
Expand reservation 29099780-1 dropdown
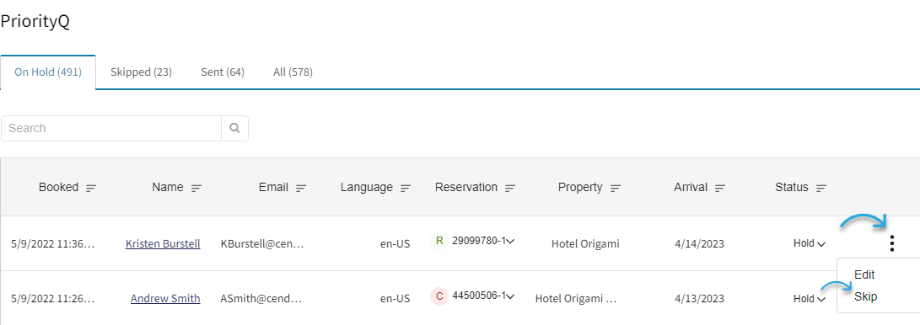(x=510, y=242)
